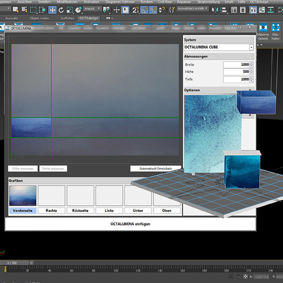The width and height of the screenshot is (283, 283).
Task: Open the OCTALUMINA CUBE system dropdown
Action: (x=251, y=47)
